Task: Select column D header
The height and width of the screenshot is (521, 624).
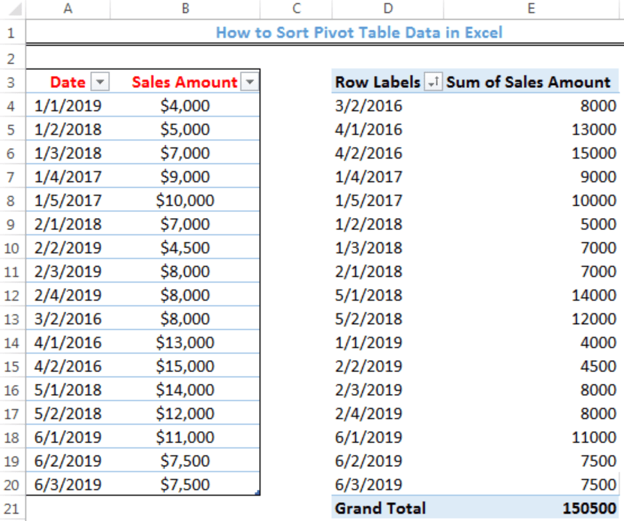Action: pyautogui.click(x=387, y=8)
